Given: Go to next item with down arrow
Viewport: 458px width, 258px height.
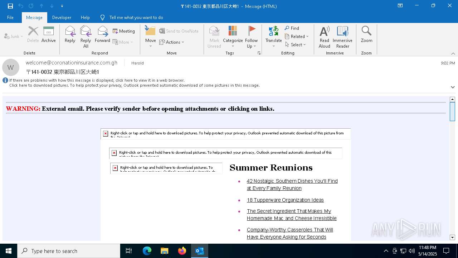Looking at the screenshot, I should coord(52,6).
